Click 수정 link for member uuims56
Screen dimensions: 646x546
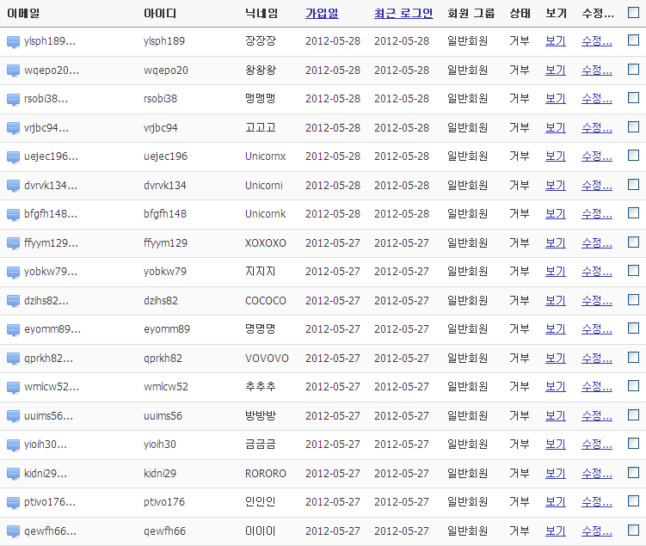pyautogui.click(x=597, y=416)
